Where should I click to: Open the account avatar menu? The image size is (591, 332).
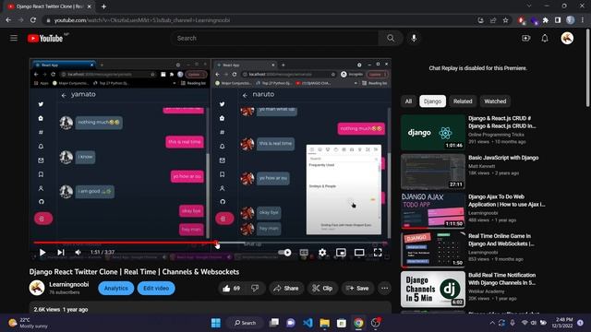[x=567, y=38]
